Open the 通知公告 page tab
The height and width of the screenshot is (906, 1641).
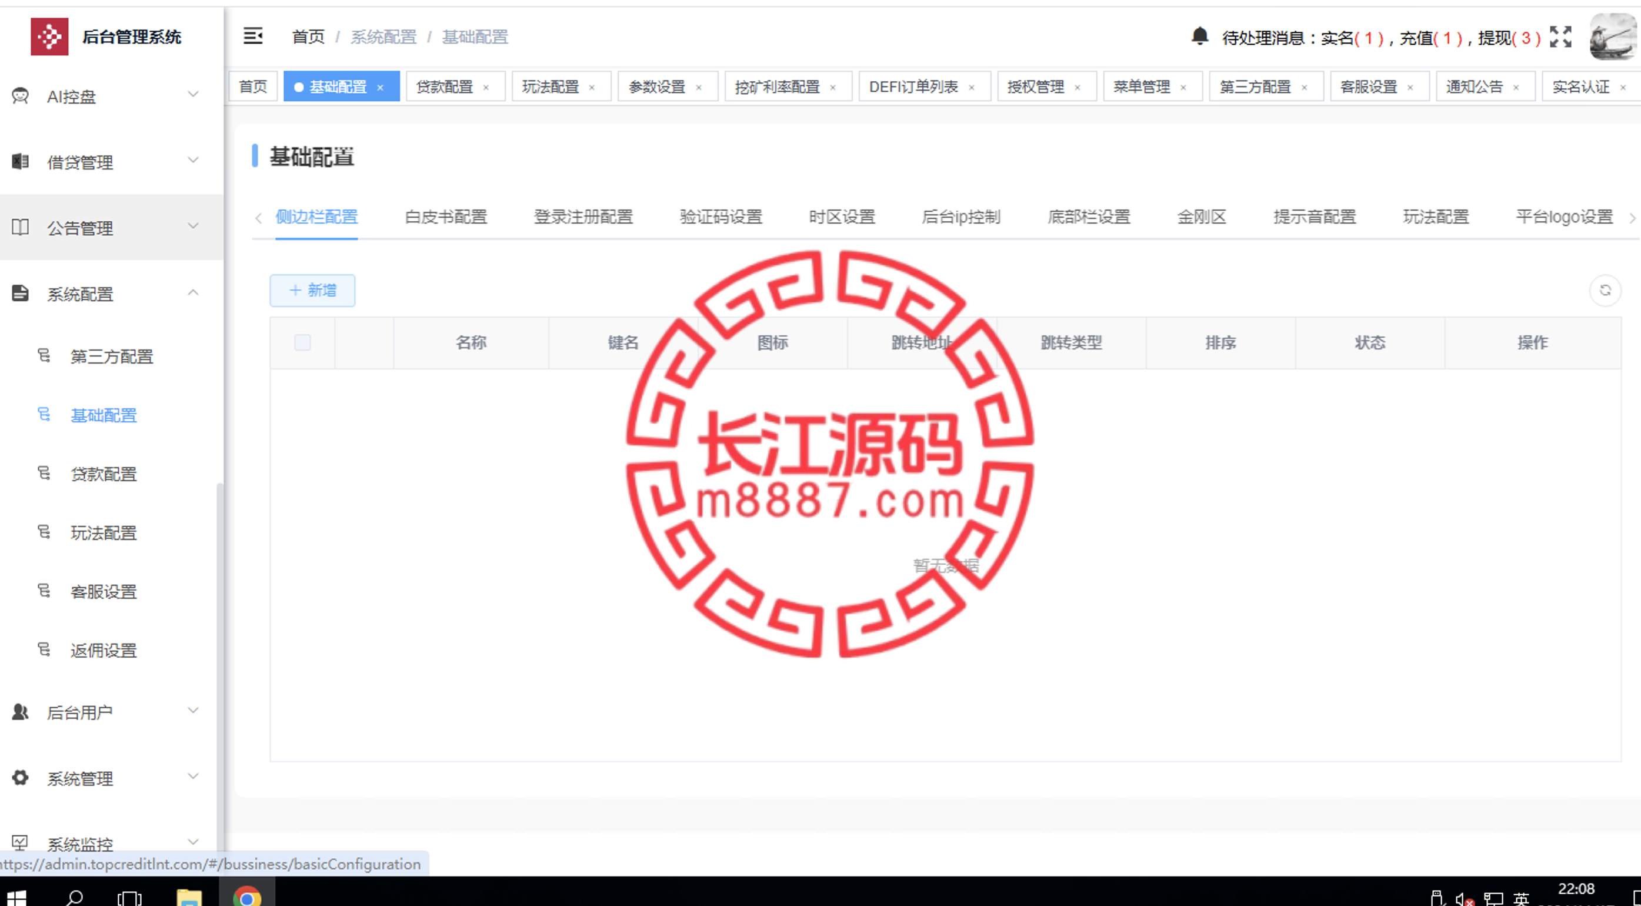tap(1485, 86)
